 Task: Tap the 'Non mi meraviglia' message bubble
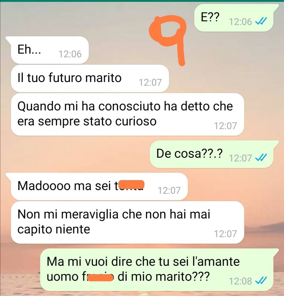click(x=128, y=222)
